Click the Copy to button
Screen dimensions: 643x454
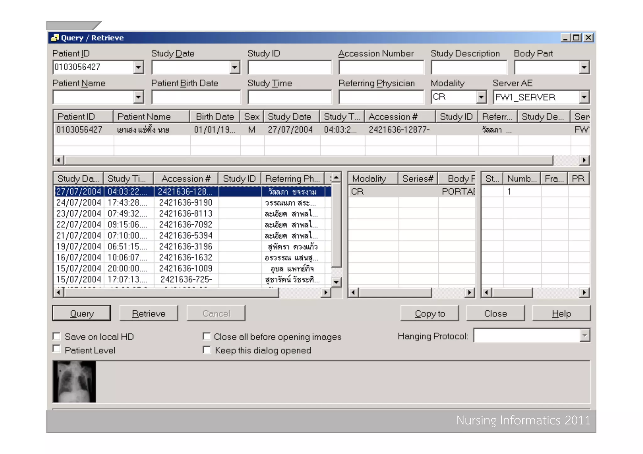(x=429, y=313)
